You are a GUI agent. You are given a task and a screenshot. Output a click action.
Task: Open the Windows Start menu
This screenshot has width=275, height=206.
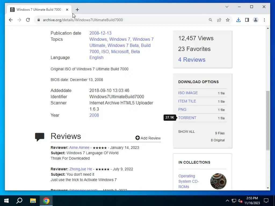pos(6,201)
